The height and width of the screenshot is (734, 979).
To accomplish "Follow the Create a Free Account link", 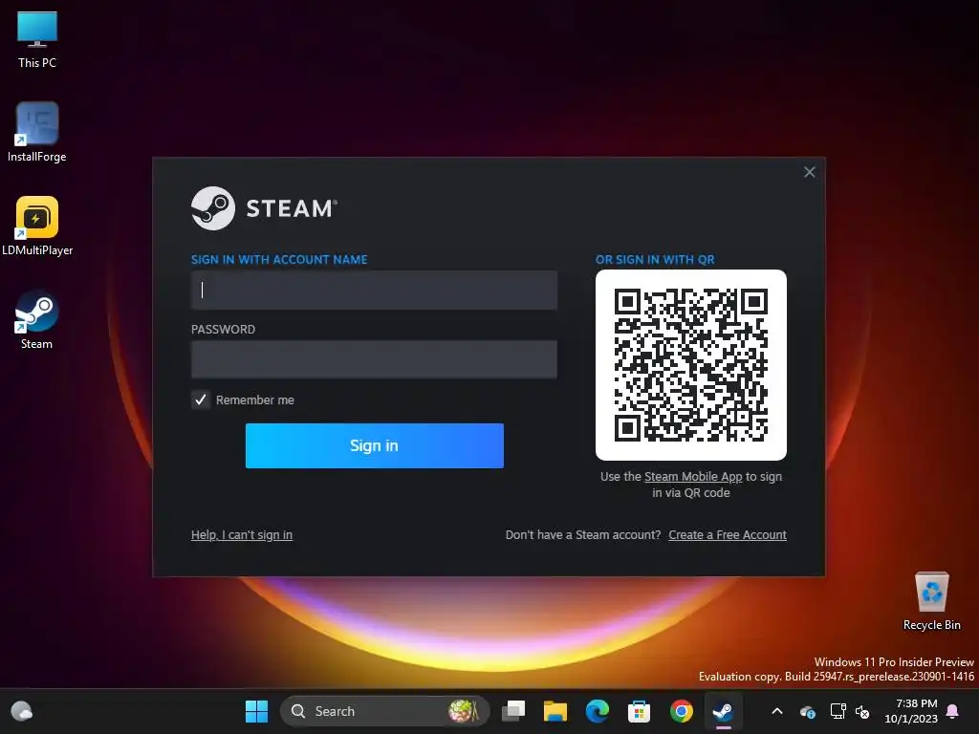I will pyautogui.click(x=728, y=535).
